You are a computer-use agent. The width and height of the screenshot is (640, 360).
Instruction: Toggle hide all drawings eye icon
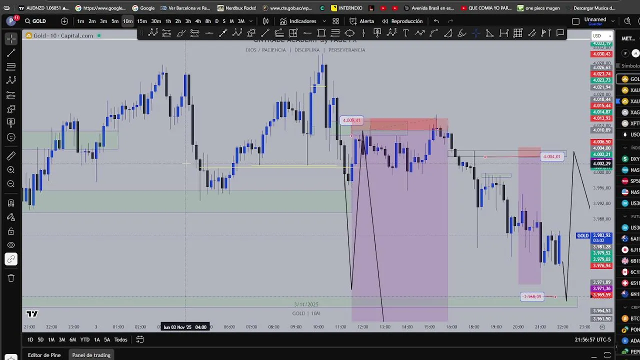click(x=11, y=245)
